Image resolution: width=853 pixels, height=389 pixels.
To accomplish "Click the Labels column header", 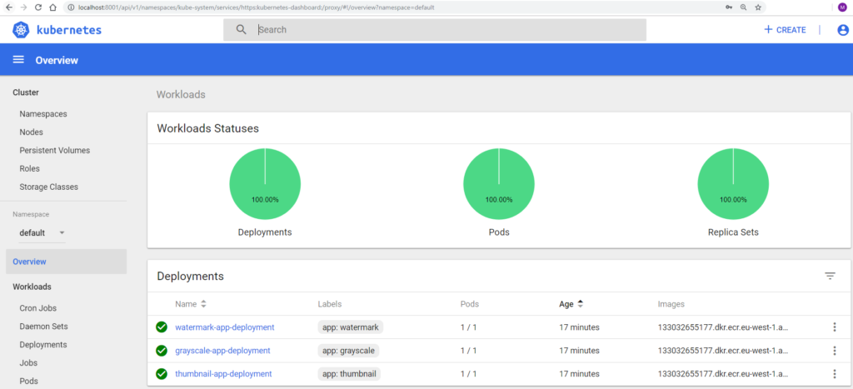I will tap(330, 304).
